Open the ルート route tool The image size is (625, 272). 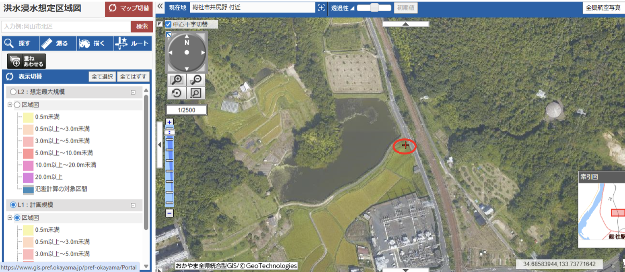pos(133,43)
